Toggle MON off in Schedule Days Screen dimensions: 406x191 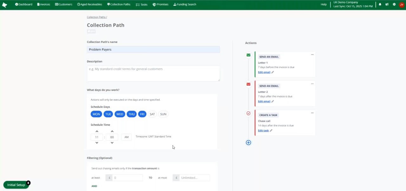click(96, 114)
